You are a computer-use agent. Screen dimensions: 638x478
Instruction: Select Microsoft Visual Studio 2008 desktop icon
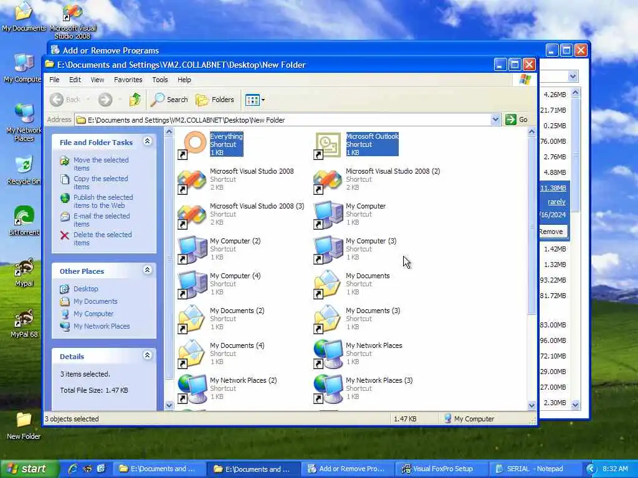72,21
